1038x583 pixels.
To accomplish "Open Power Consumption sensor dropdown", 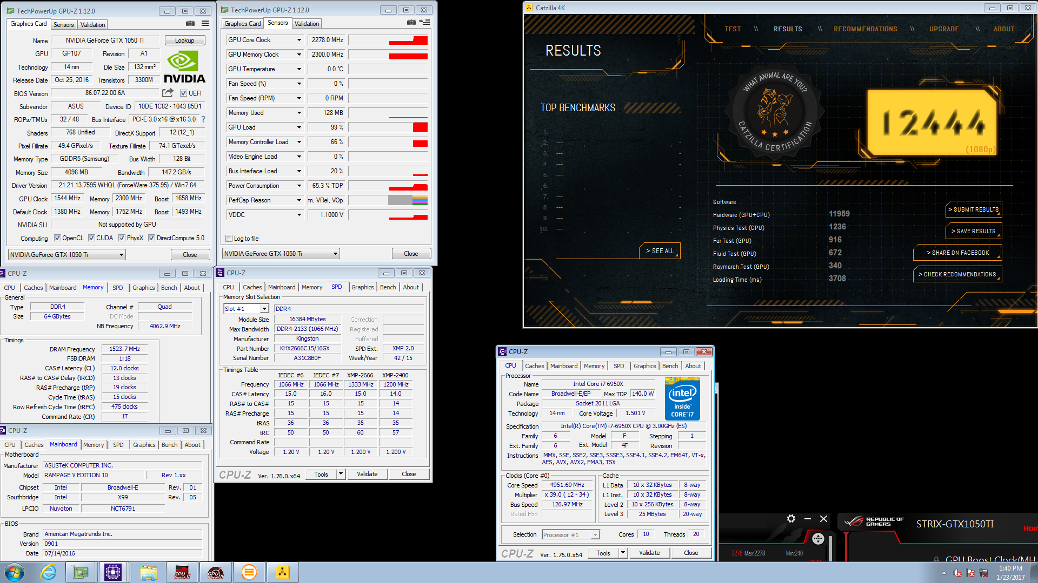I will click(299, 186).
